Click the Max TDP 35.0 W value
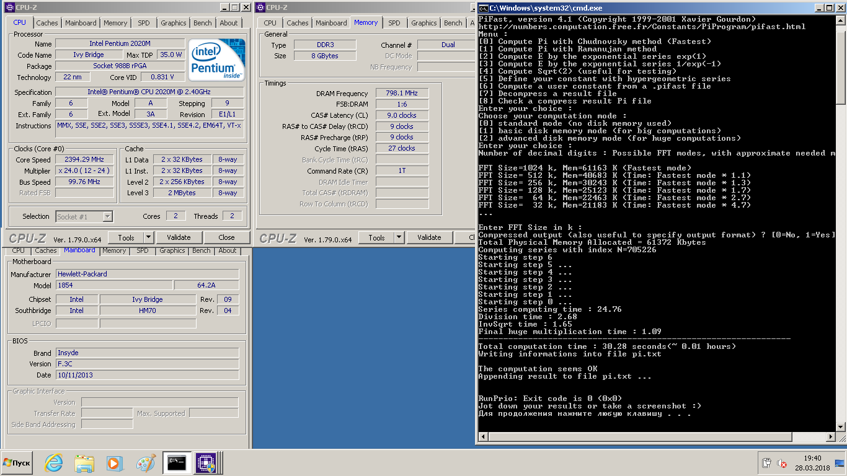This screenshot has height=476, width=847. coord(171,55)
